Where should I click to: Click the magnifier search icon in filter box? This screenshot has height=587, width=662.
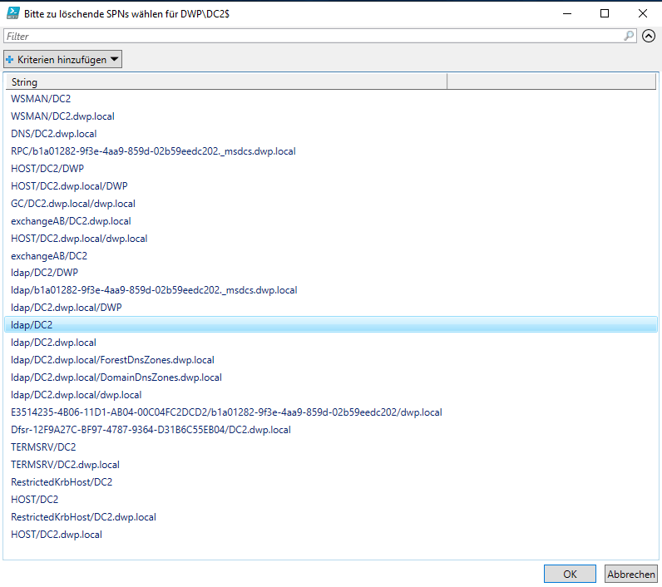630,37
